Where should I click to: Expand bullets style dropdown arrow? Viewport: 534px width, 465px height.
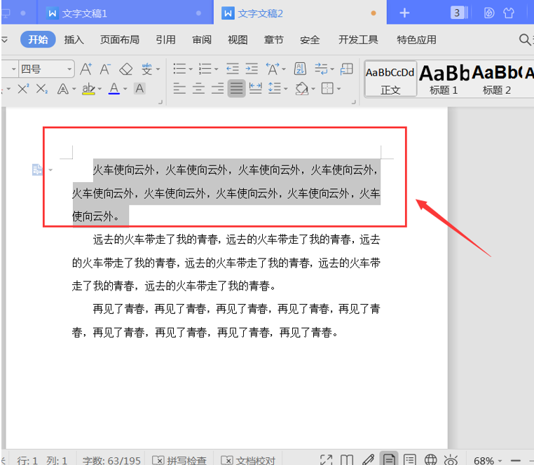click(191, 69)
